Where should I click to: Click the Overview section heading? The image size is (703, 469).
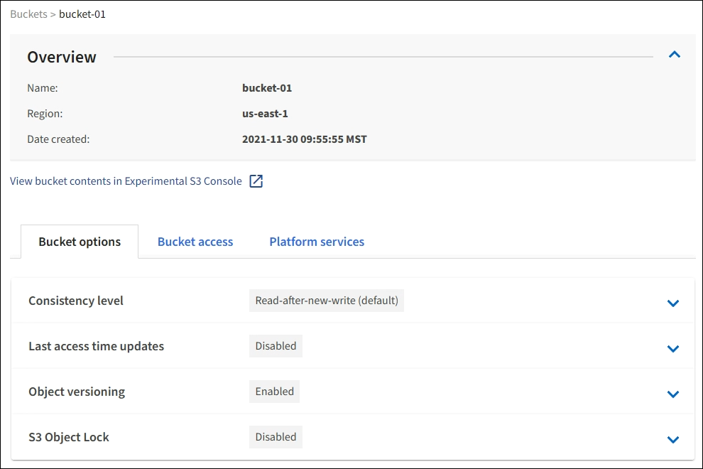(62, 57)
